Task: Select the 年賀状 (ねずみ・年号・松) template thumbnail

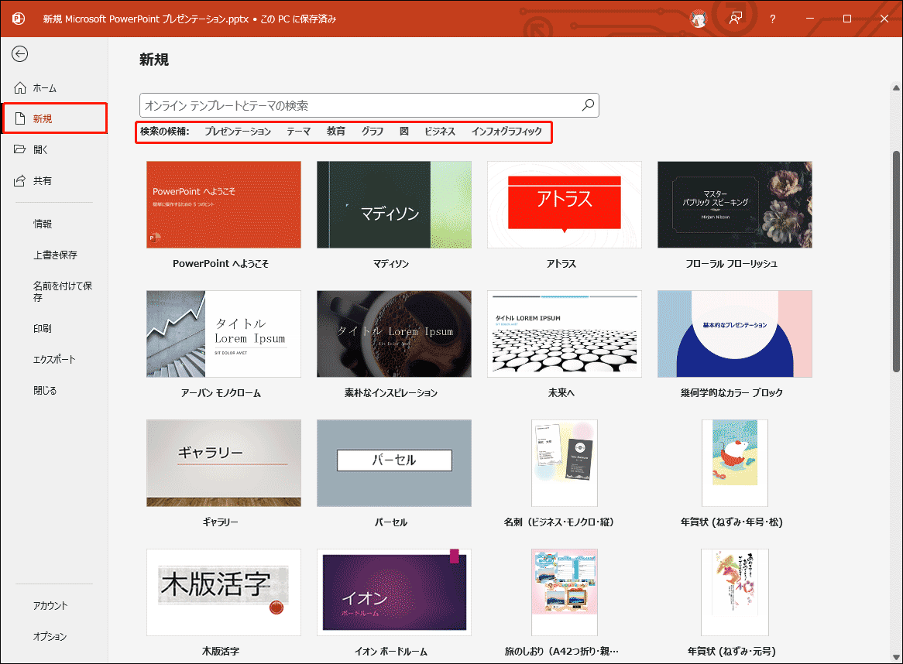Action: (735, 464)
